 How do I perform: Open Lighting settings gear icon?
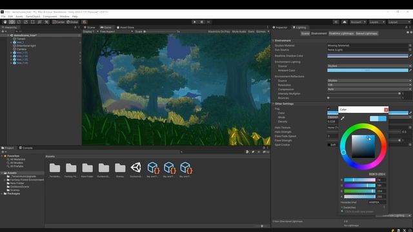click(411, 32)
